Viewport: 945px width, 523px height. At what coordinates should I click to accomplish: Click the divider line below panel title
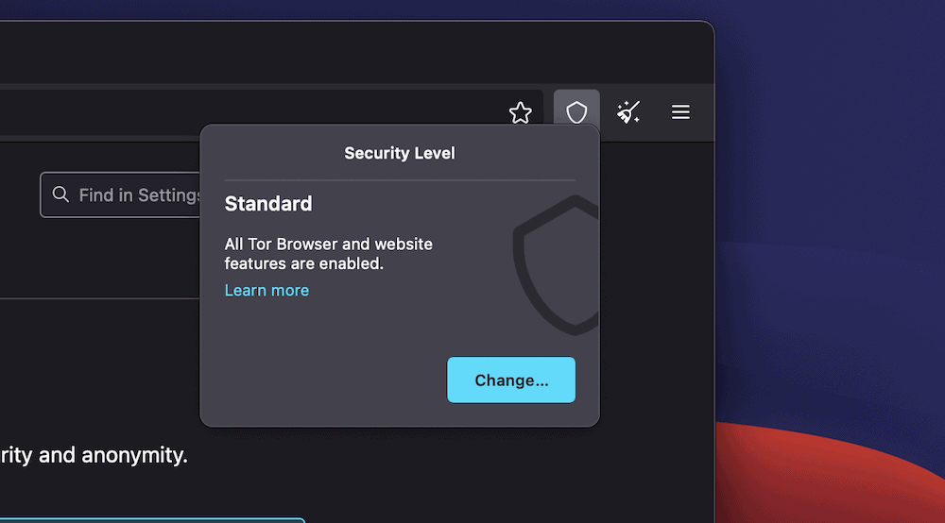coord(400,179)
